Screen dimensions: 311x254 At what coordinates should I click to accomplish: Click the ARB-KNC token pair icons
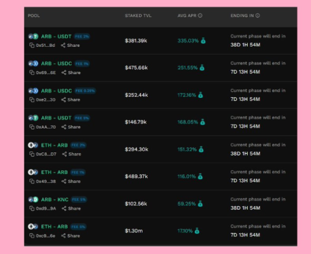pos(33,199)
